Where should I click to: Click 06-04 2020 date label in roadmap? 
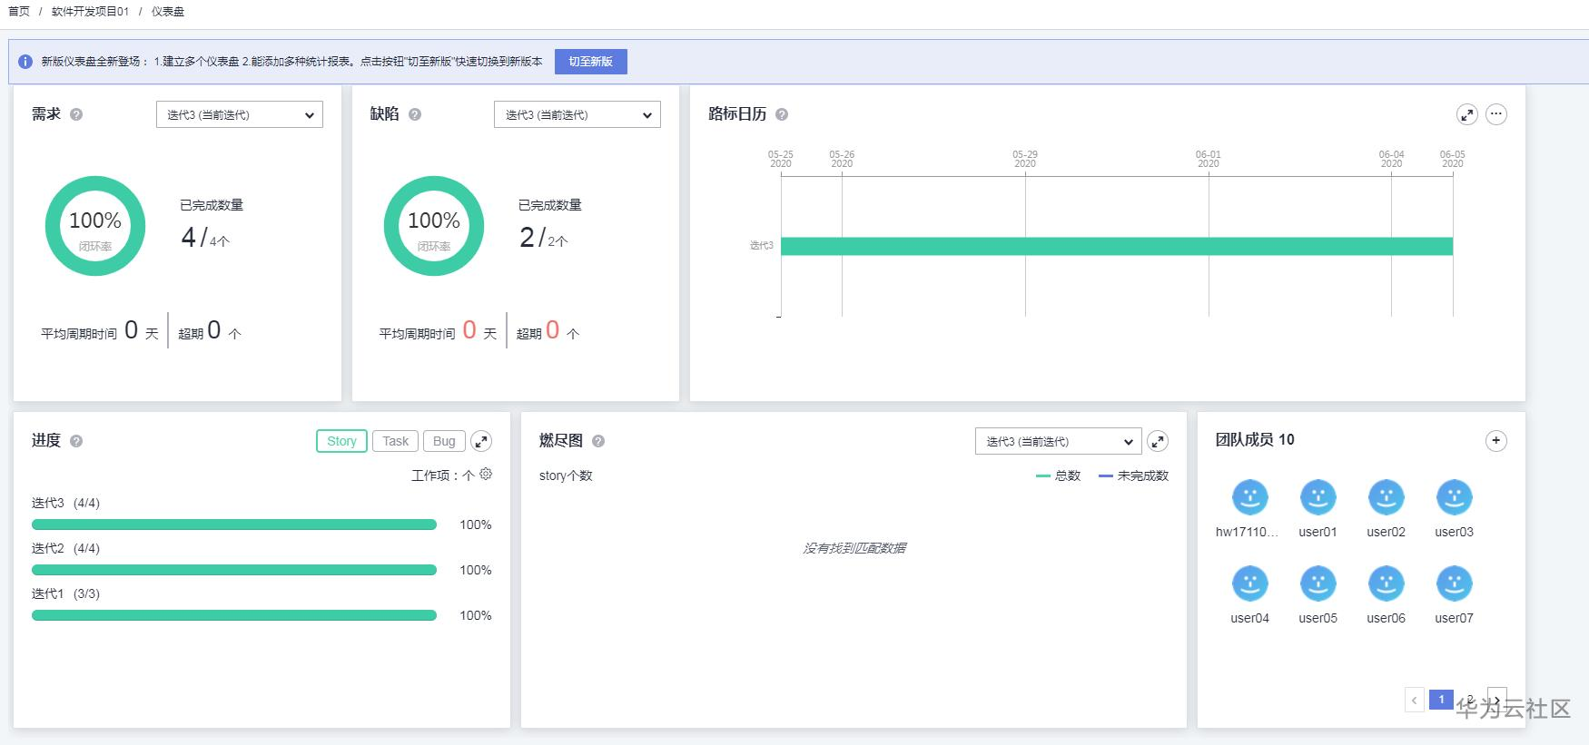point(1391,159)
